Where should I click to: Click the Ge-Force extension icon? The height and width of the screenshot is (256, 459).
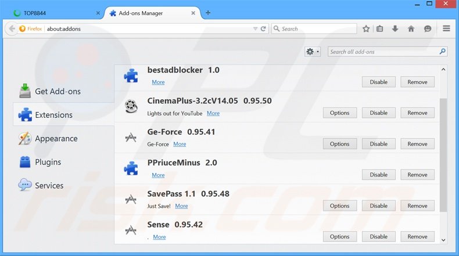[x=131, y=137]
